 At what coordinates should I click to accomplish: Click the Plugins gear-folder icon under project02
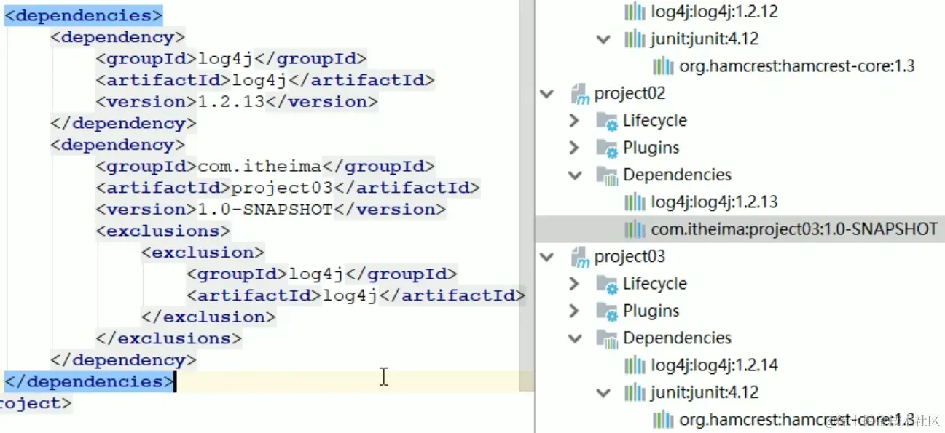(x=607, y=148)
